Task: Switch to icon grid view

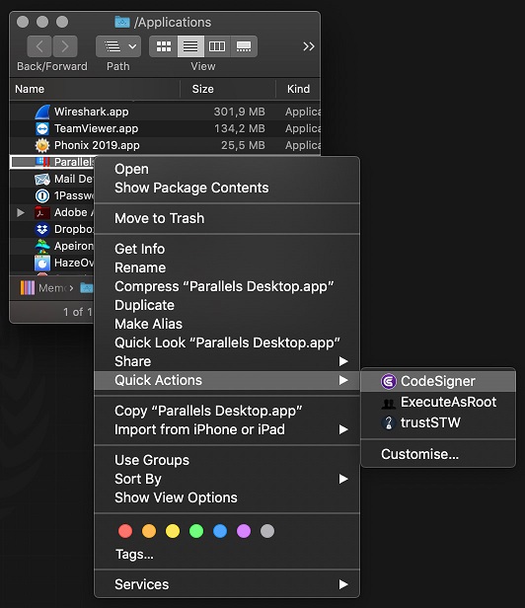Action: 163,46
